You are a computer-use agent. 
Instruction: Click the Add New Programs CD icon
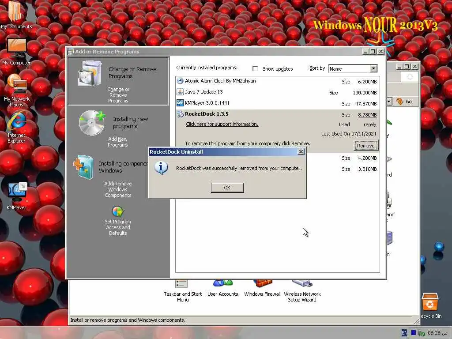pos(92,123)
